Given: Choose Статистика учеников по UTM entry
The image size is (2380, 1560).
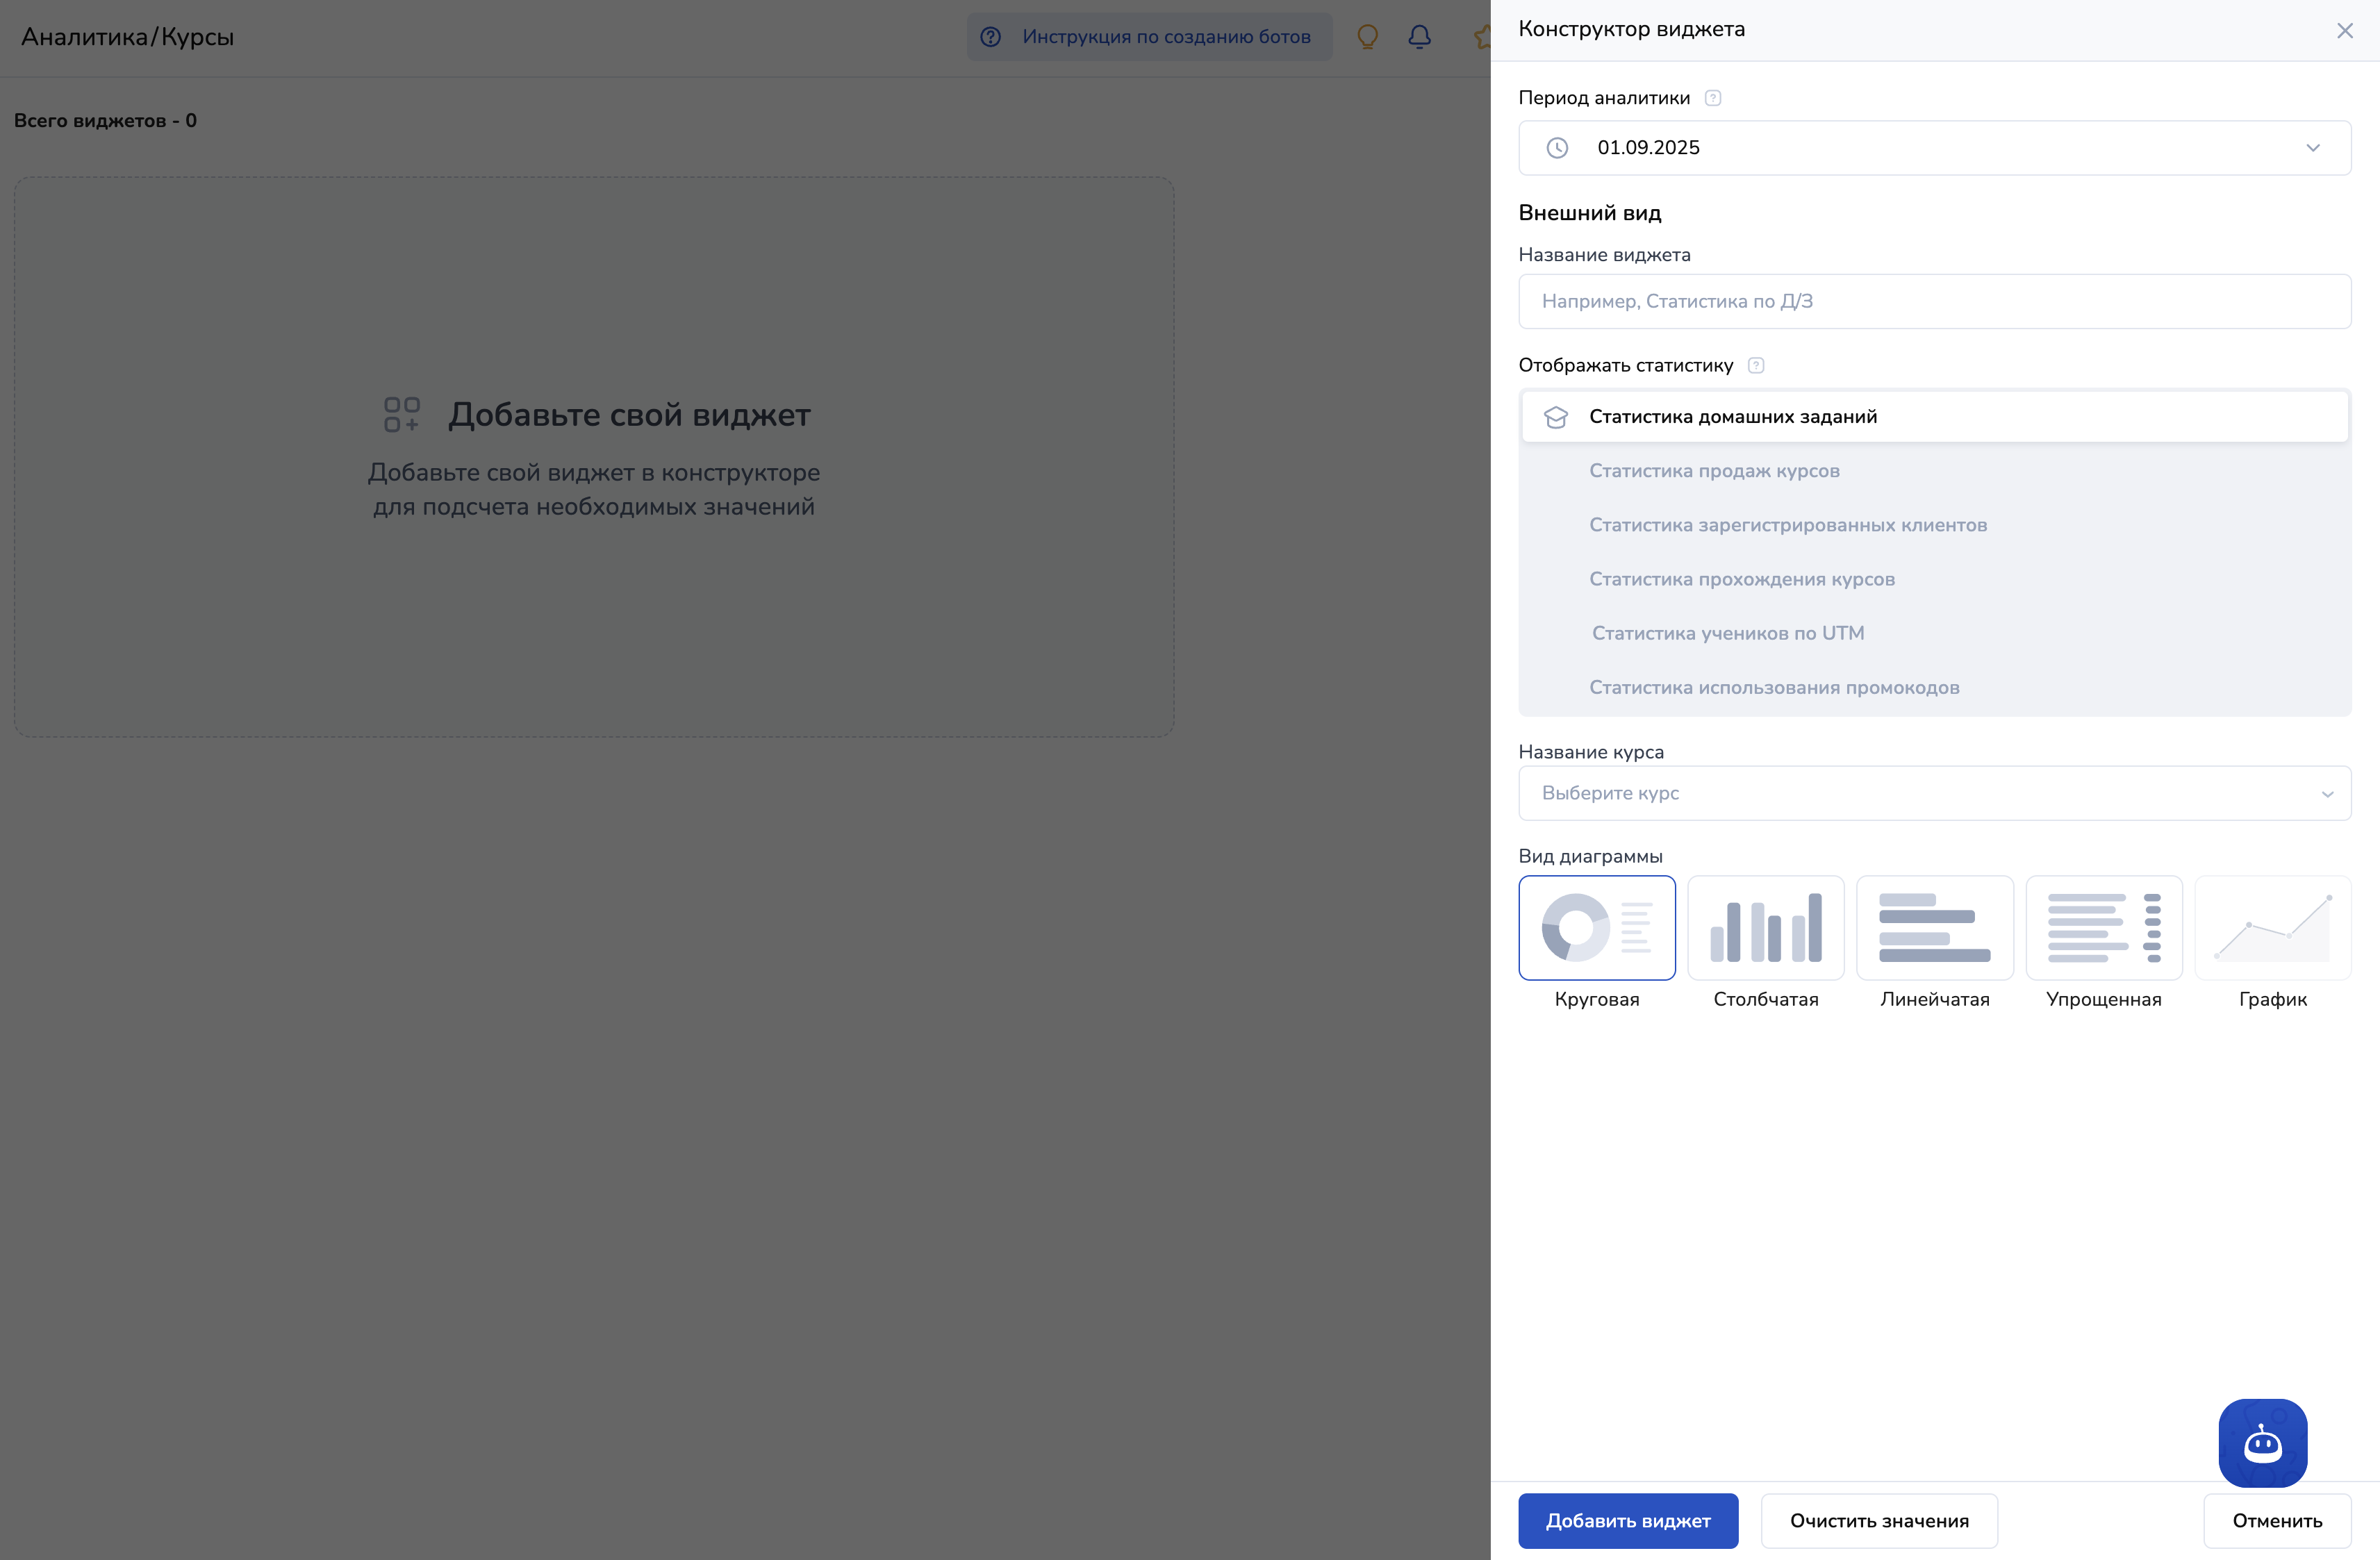Looking at the screenshot, I should click(1727, 633).
